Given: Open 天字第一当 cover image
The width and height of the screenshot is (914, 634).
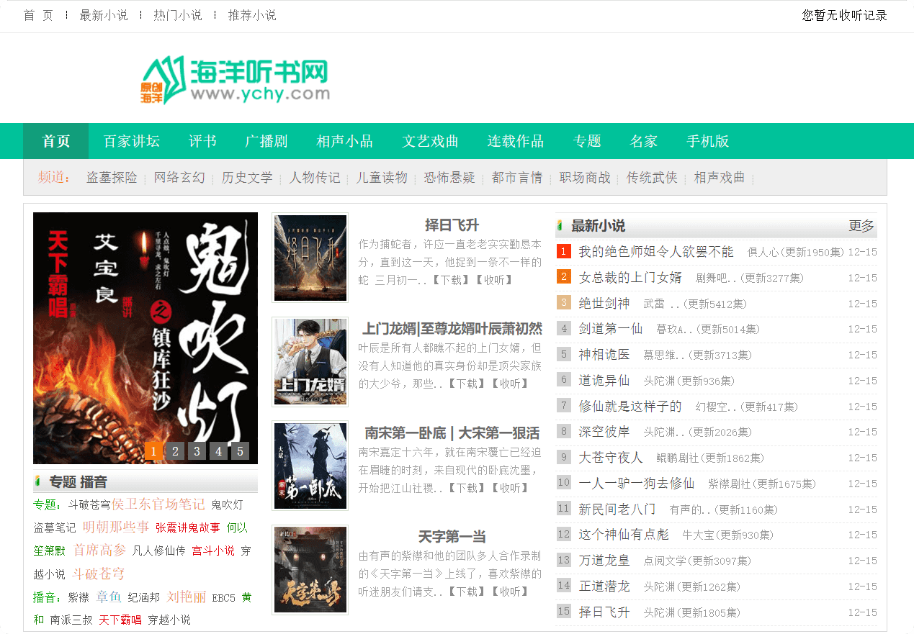Looking at the screenshot, I should (310, 569).
